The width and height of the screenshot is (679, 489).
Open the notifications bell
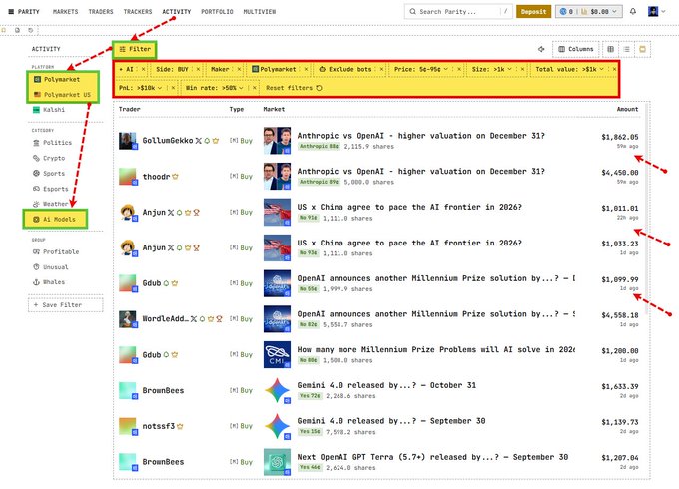pos(633,12)
